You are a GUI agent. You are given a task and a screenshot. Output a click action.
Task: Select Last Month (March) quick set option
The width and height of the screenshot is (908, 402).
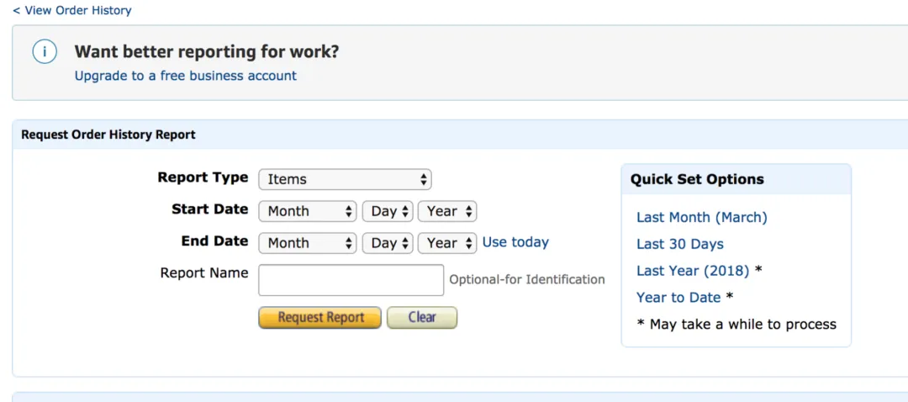(x=701, y=217)
